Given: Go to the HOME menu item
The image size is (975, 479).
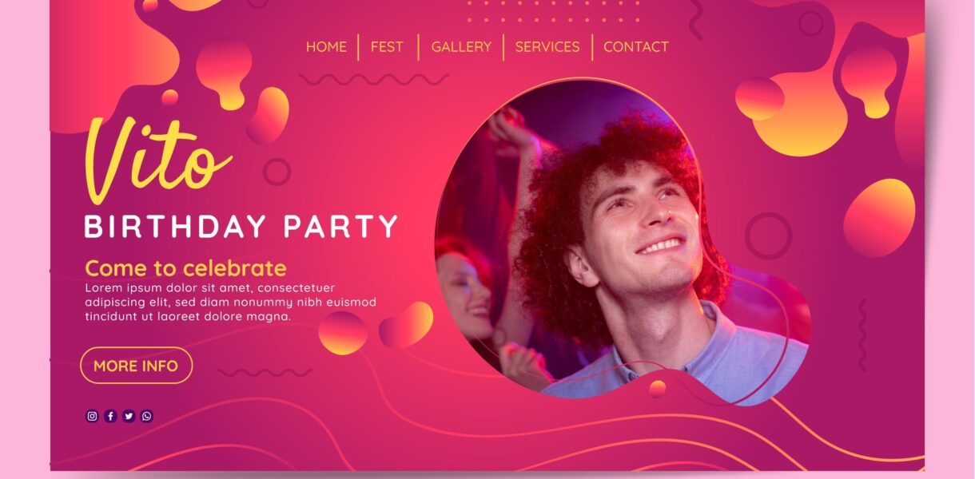Looking at the screenshot, I should 326,47.
